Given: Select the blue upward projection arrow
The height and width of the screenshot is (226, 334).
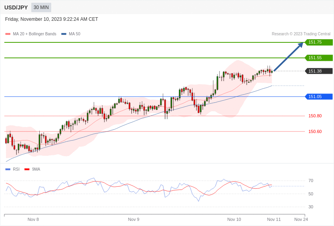Looking at the screenshot, I should [289, 57].
